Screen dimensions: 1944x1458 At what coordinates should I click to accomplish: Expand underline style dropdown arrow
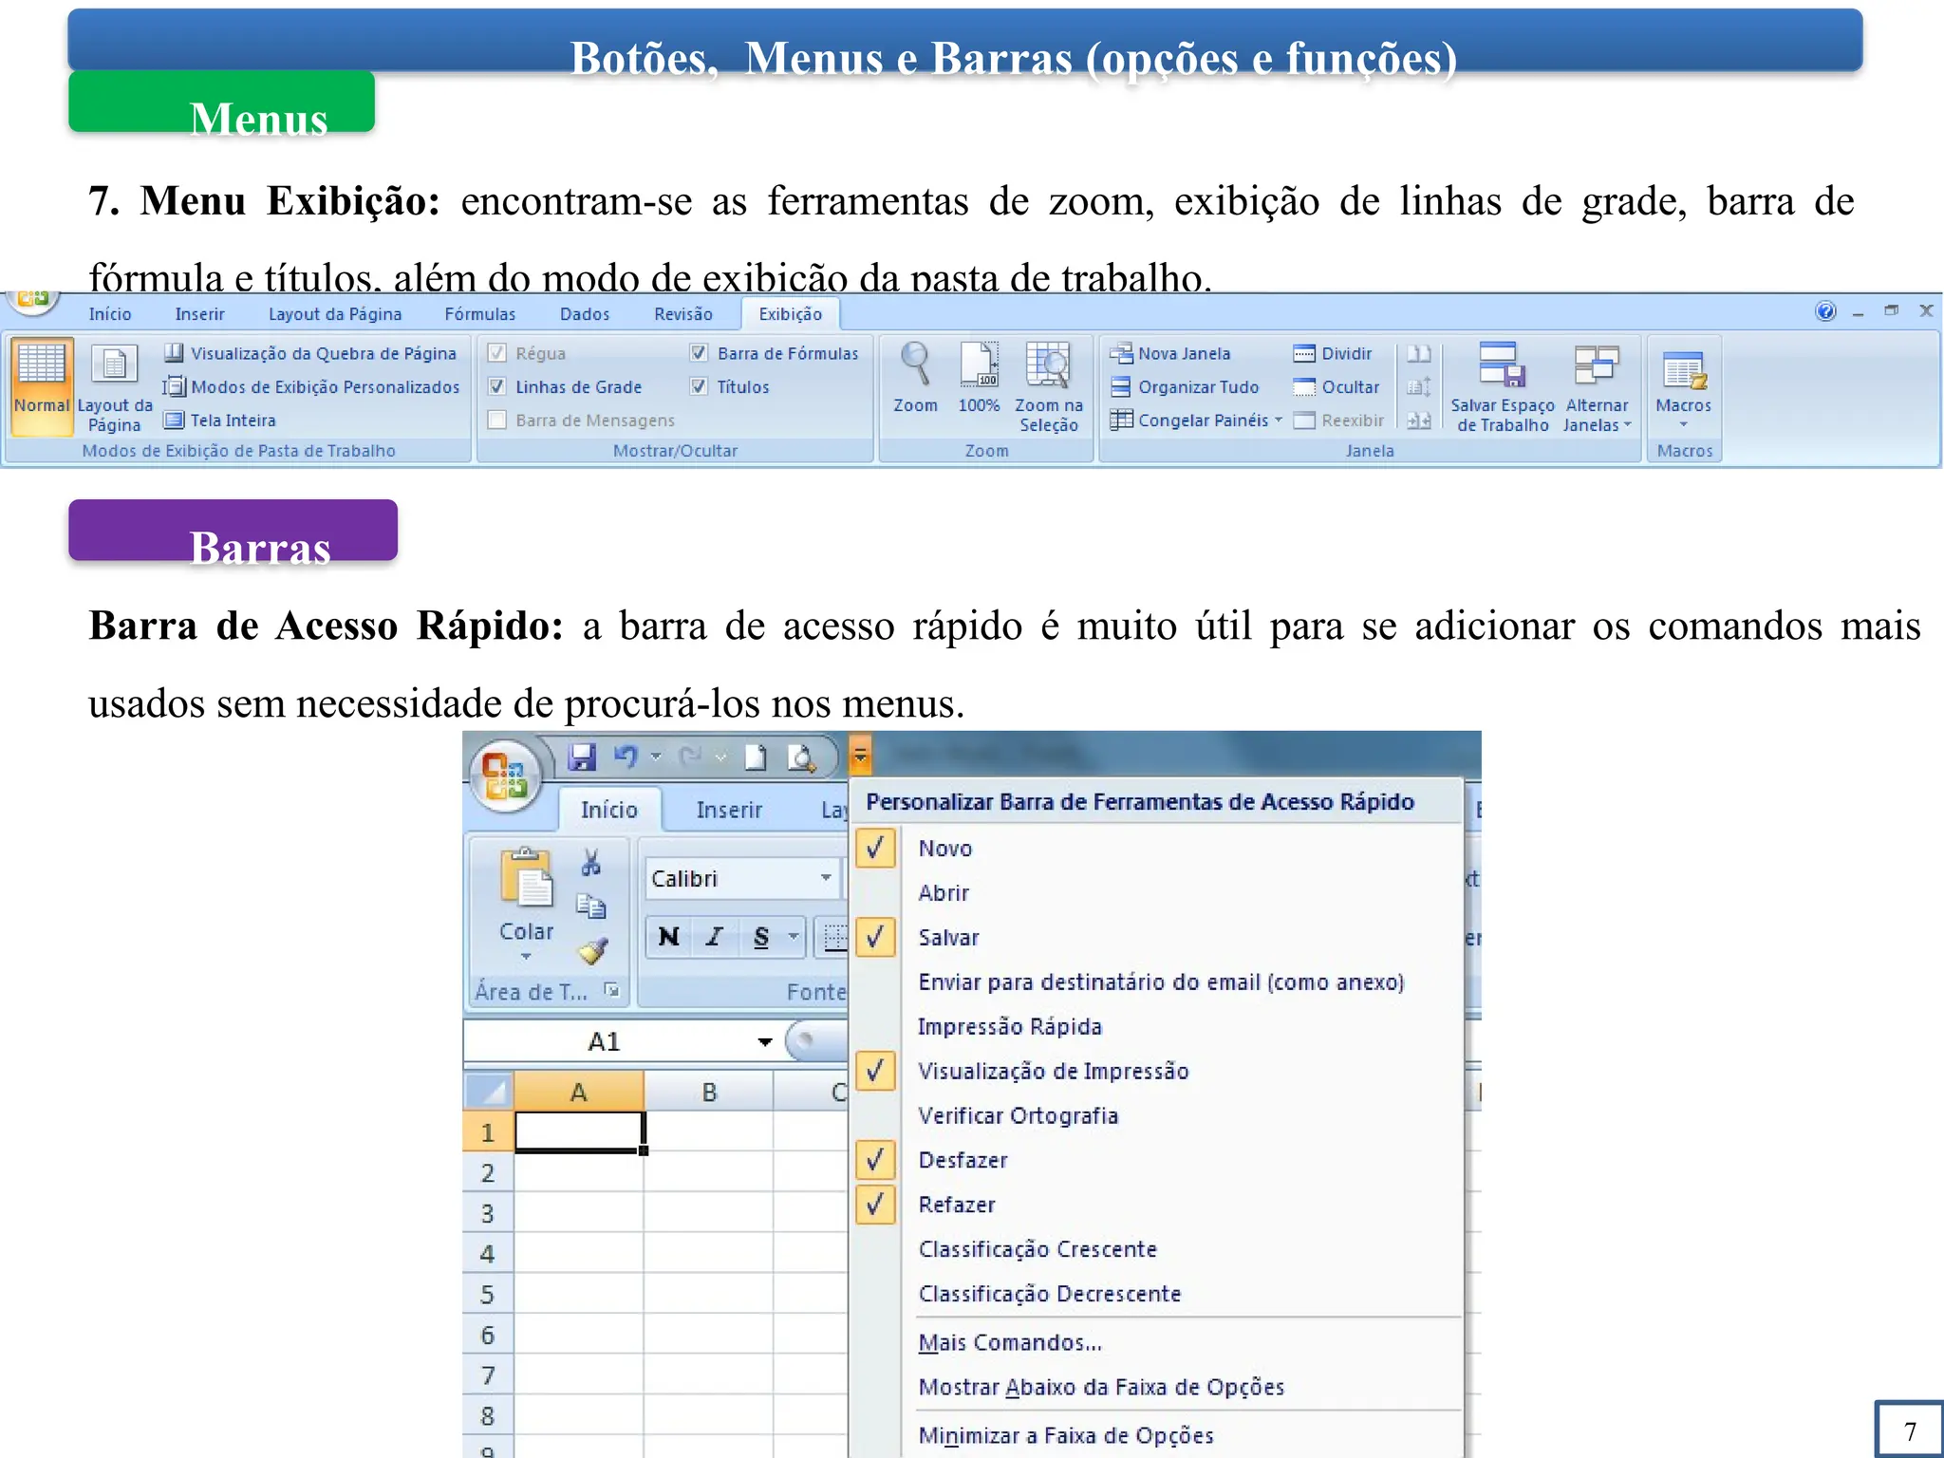(794, 937)
